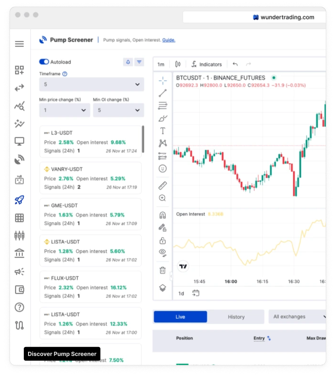The height and width of the screenshot is (376, 335).
Task: Click the trash remove drawings icon
Action: [x=163, y=270]
